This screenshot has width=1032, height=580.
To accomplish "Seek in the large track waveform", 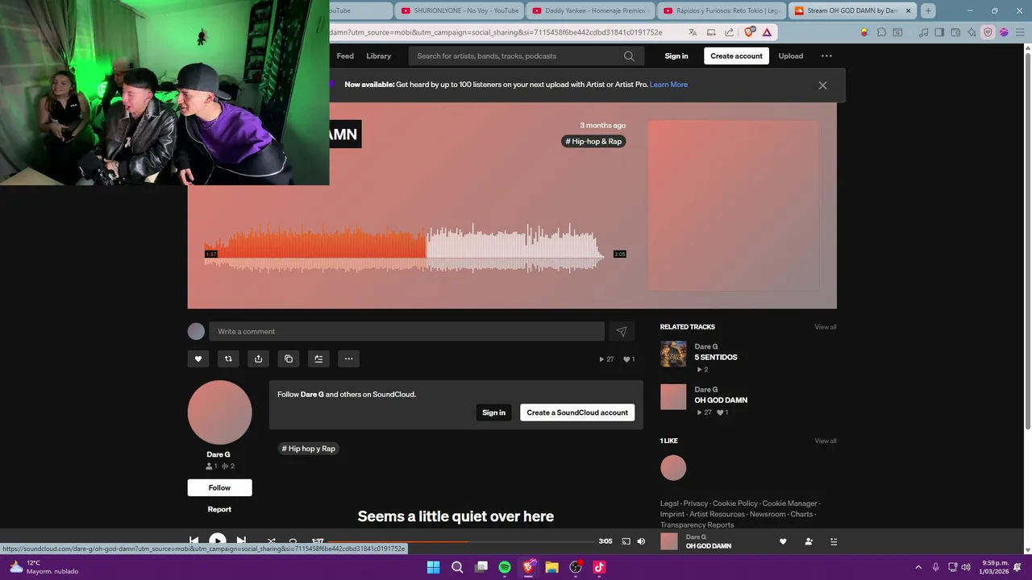I will click(x=405, y=248).
